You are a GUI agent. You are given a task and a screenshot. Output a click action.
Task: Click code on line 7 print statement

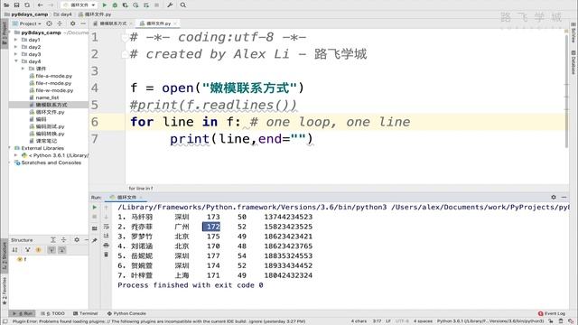coord(241,139)
